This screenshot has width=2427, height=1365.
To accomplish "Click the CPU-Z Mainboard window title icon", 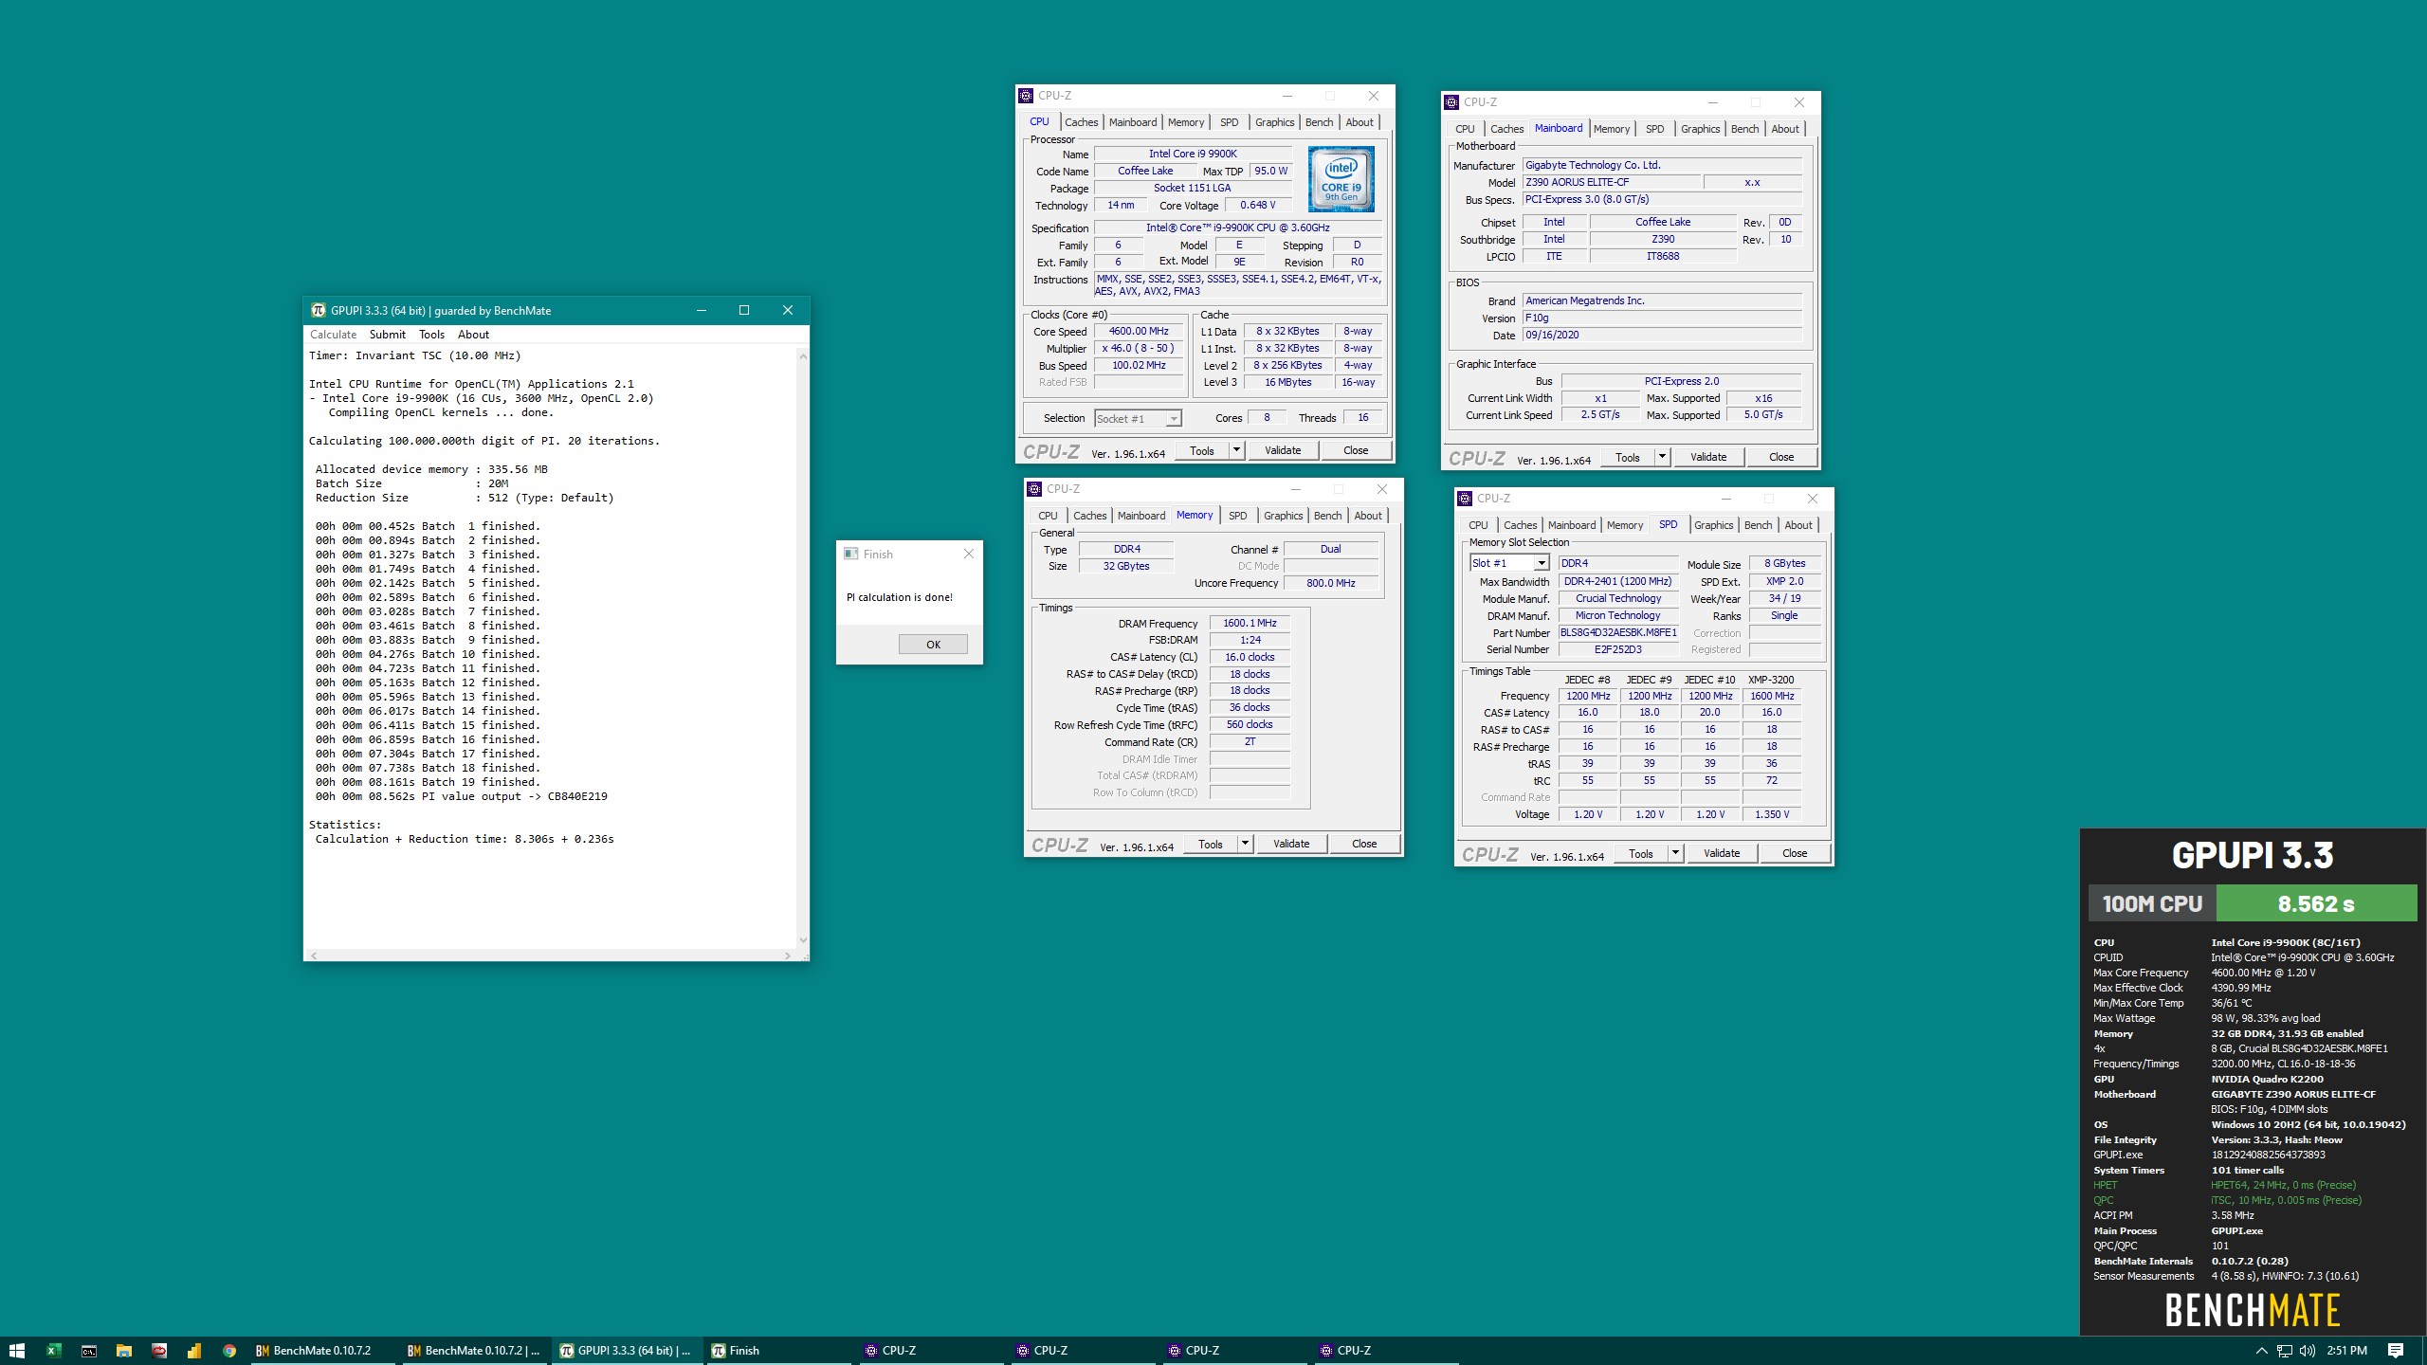I will pos(1451,102).
